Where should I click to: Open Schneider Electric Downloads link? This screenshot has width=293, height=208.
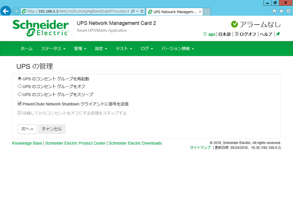click(135, 143)
